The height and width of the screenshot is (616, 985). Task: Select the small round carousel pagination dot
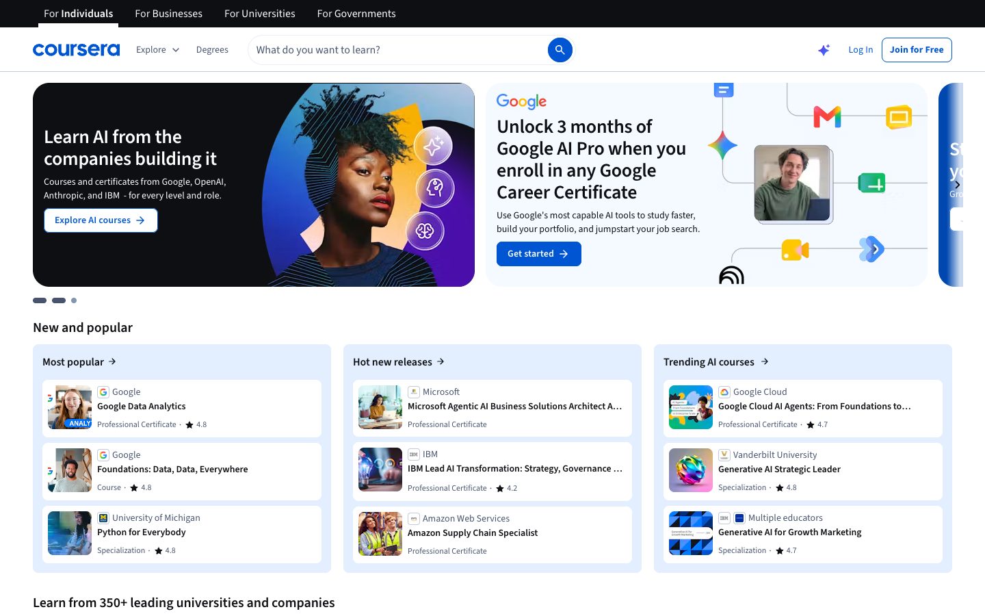[74, 300]
